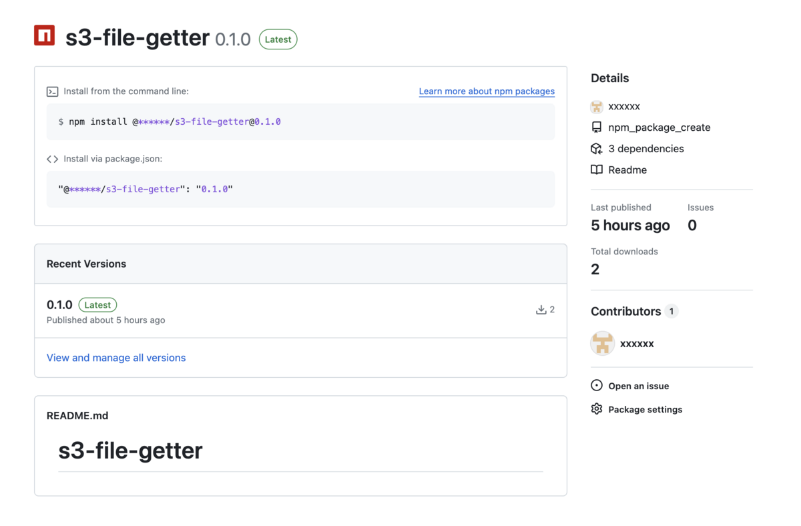Image resolution: width=801 pixels, height=526 pixels.
Task: Click the owner avatar in Details
Action: pos(597,107)
